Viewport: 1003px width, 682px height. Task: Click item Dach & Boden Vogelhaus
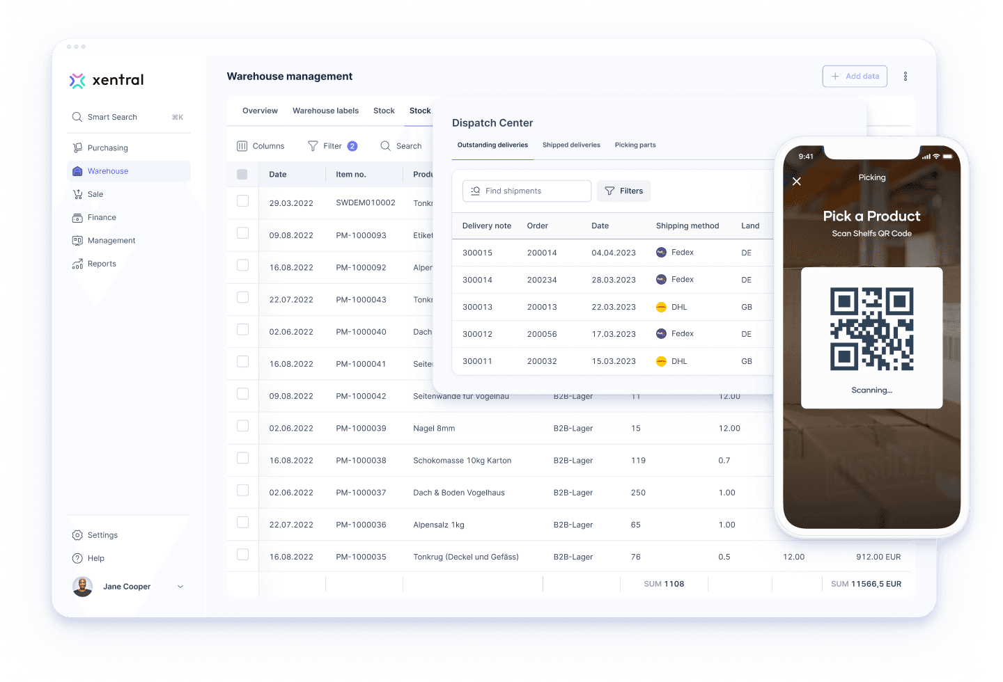tap(459, 493)
